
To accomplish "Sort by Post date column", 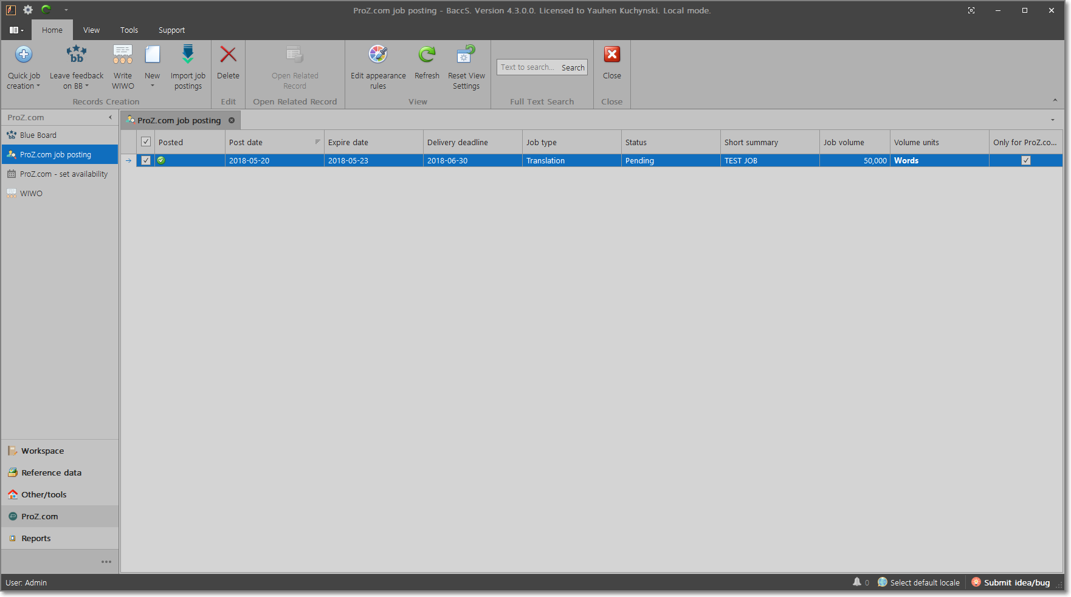I will pyautogui.click(x=274, y=142).
